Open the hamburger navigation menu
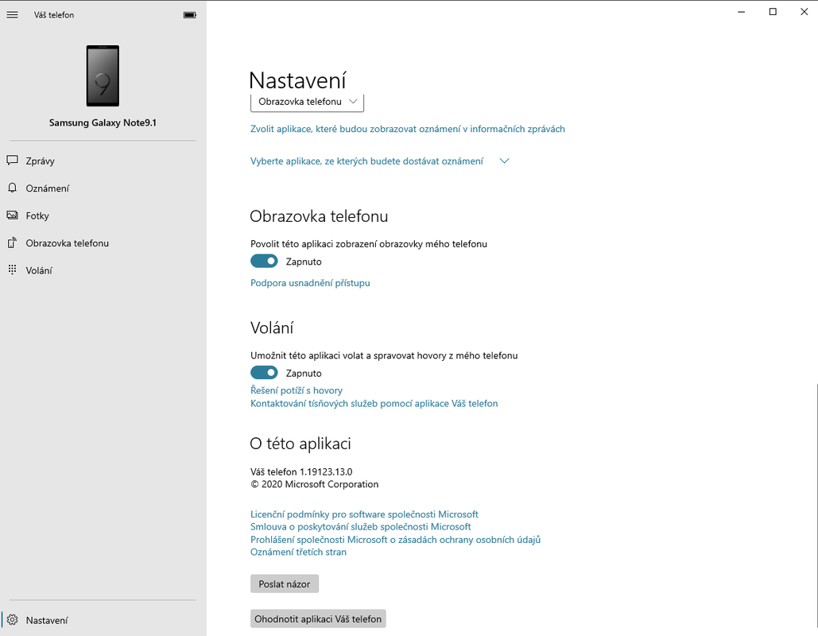 12,15
